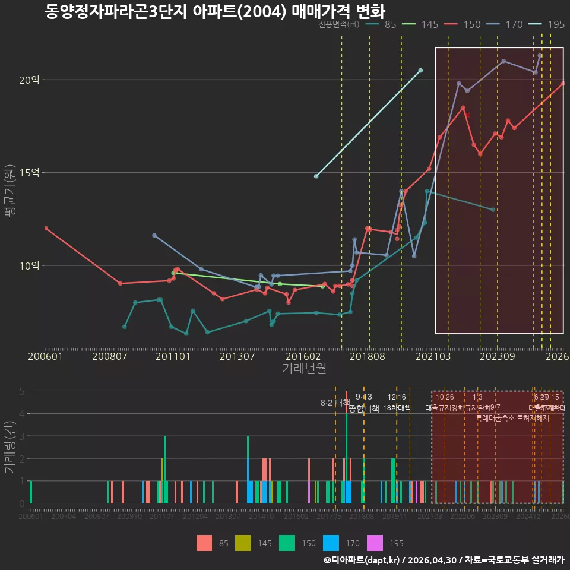Click the volume chart y-axis label 3
Screen dimensions: 570x570
pos(22,436)
